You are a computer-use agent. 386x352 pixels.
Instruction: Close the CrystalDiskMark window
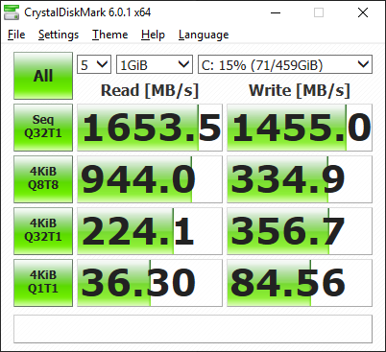[x=363, y=12]
